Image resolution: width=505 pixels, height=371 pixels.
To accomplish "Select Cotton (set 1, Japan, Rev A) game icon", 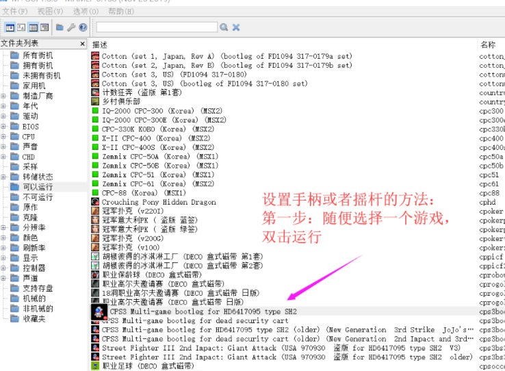I will [95, 56].
